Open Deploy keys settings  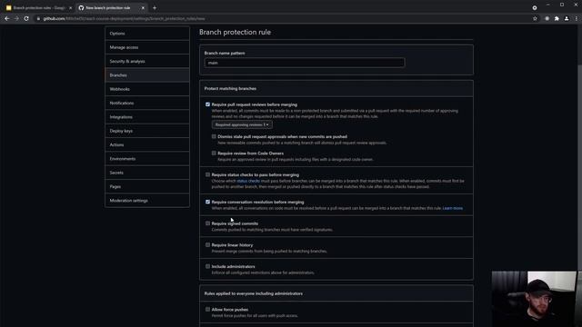tap(147, 131)
